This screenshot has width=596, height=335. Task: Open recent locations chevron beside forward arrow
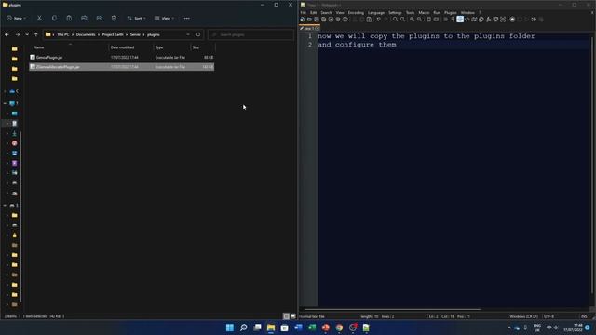click(x=27, y=34)
